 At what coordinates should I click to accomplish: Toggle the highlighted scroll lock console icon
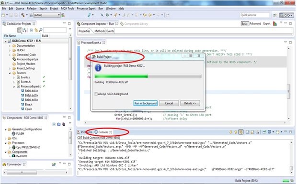click(241, 132)
